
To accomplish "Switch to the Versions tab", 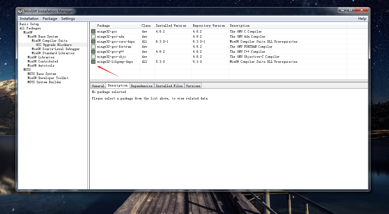I will coord(193,86).
